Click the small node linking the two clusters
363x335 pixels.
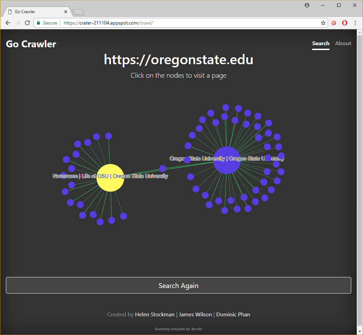162,169
